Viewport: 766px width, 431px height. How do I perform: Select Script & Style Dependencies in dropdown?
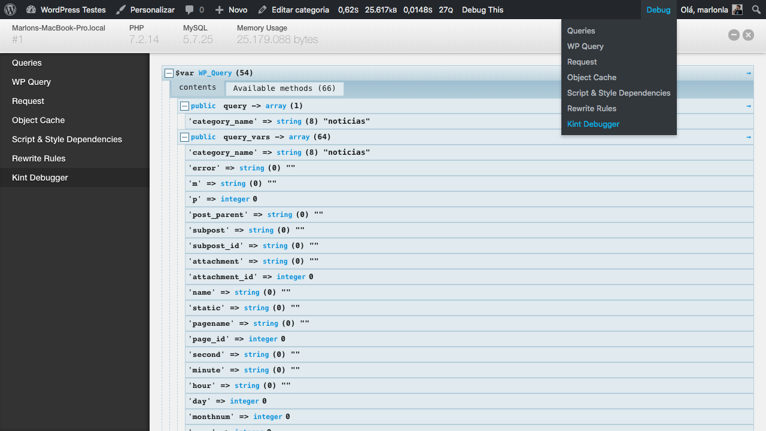coord(619,93)
